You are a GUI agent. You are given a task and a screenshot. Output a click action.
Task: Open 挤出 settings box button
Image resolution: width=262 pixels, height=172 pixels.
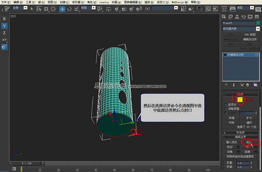point(238,147)
